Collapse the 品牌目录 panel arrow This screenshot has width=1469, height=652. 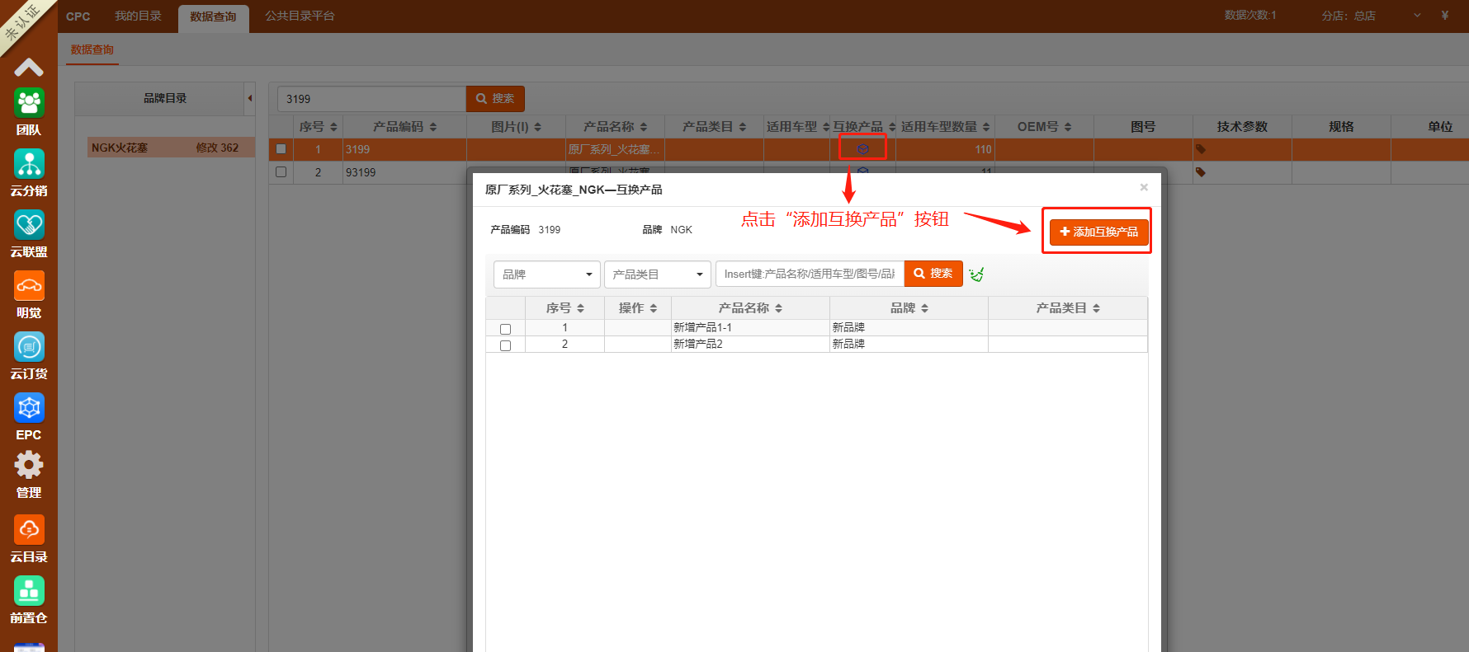tap(249, 98)
